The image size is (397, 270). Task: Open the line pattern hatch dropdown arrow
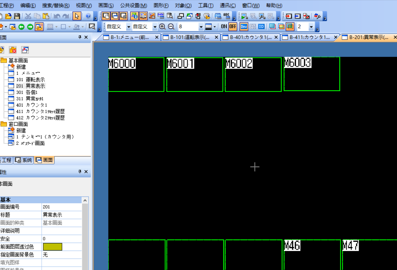56,27
